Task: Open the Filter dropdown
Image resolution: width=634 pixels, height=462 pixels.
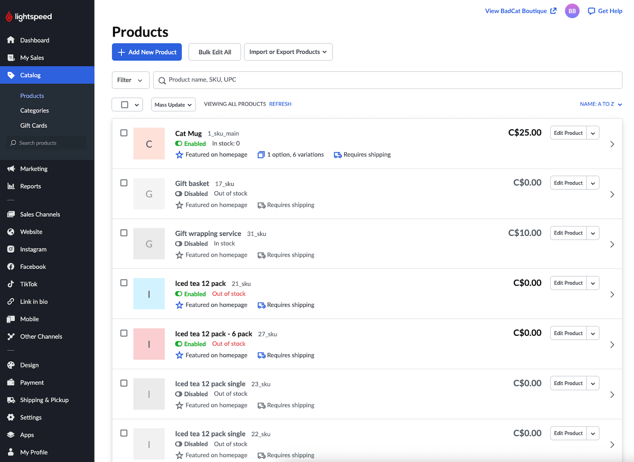Action: pyautogui.click(x=130, y=80)
